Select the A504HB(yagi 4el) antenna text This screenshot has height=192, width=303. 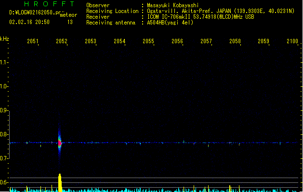(170, 23)
